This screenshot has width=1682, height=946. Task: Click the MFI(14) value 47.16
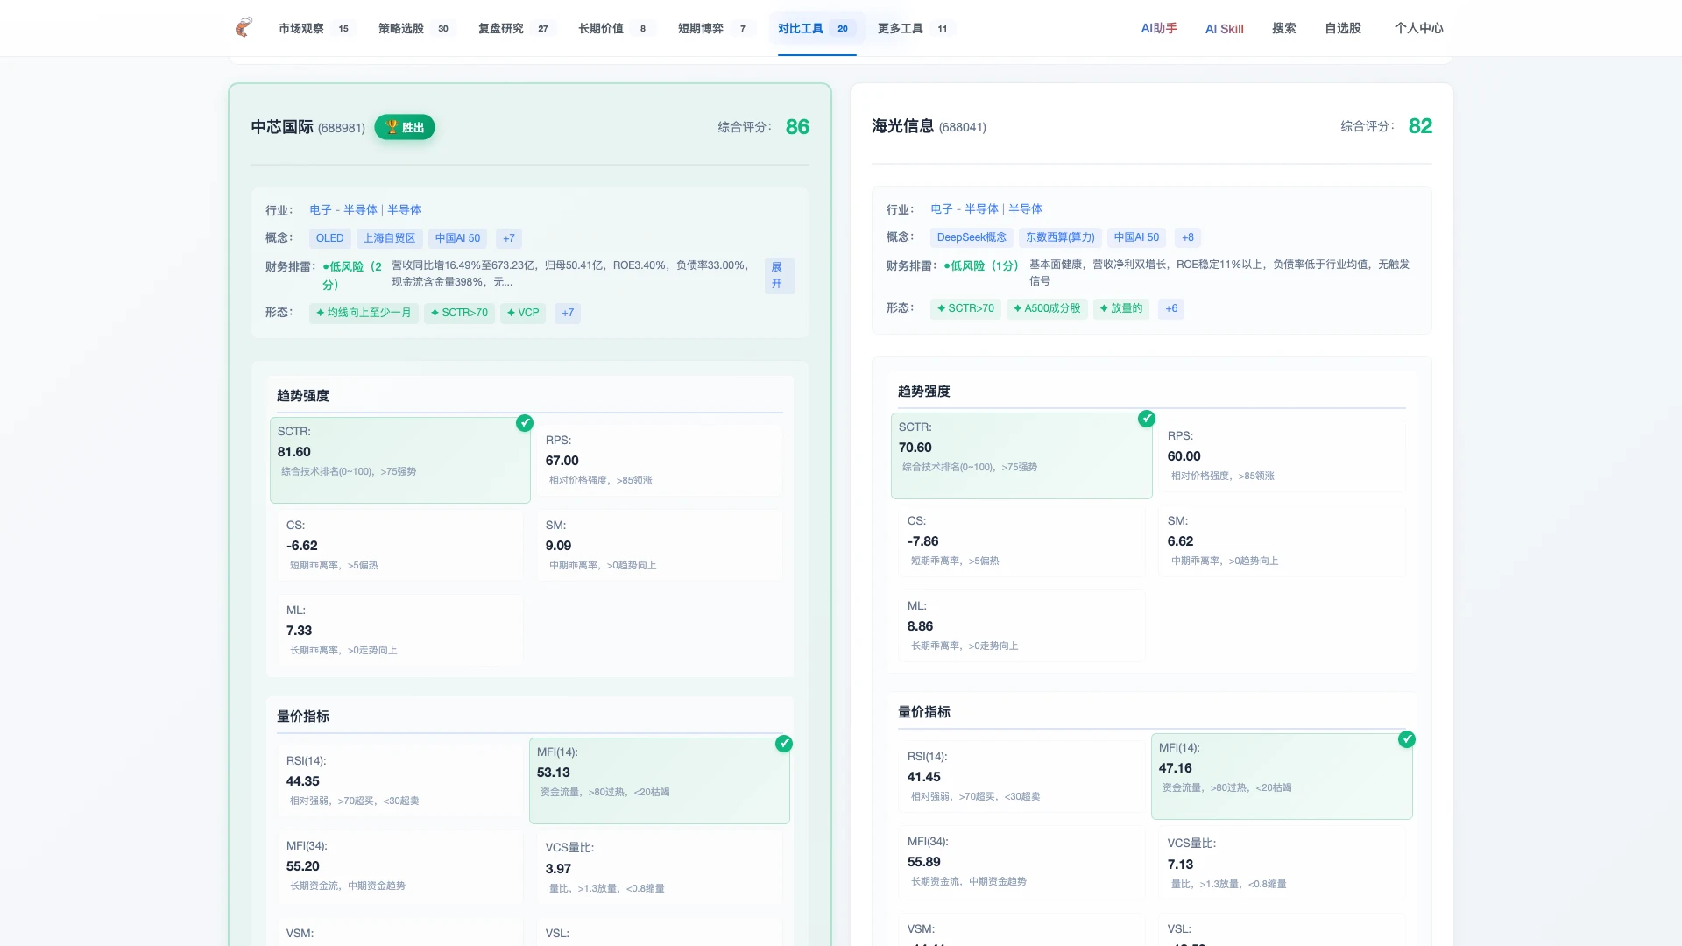coord(1176,768)
